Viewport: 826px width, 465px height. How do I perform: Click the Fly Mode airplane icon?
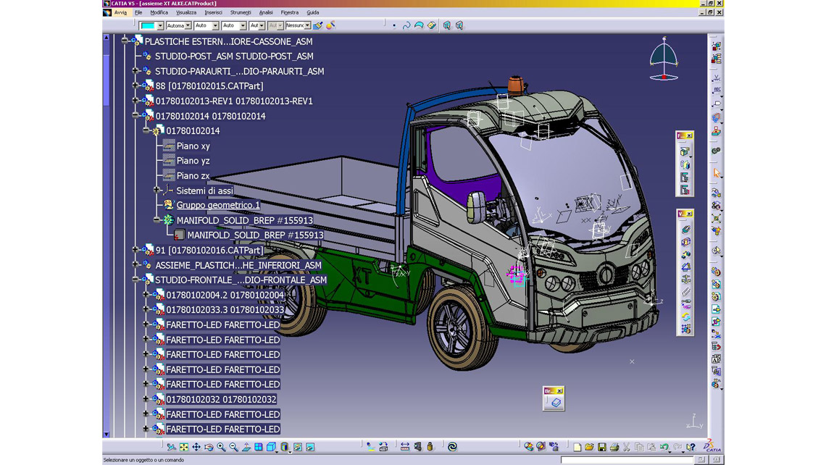[171, 447]
